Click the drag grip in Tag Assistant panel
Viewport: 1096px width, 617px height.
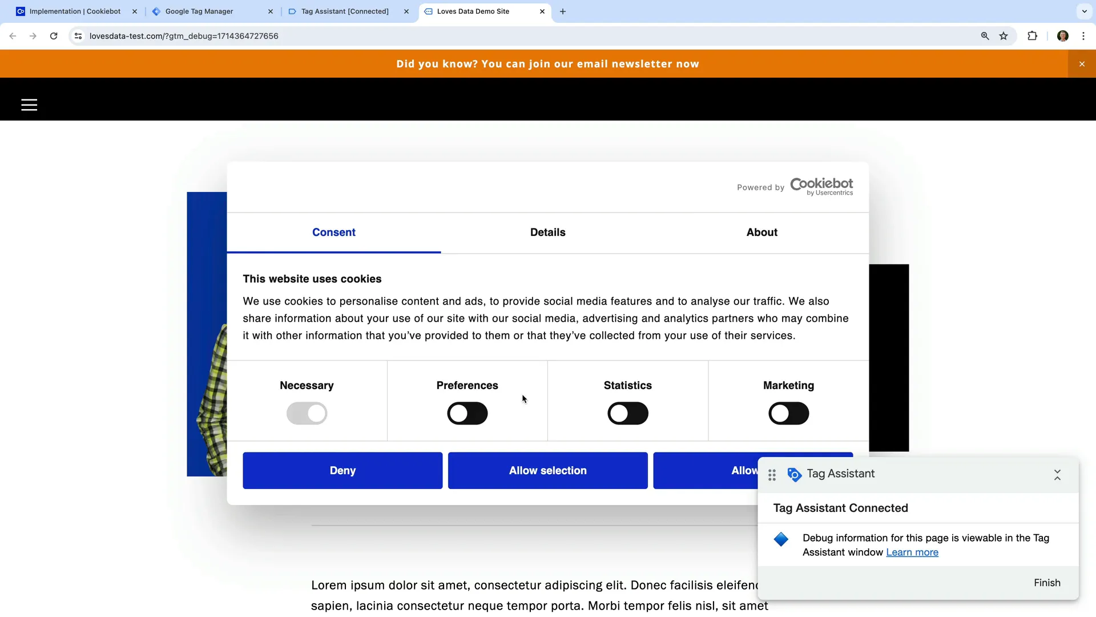tap(772, 475)
